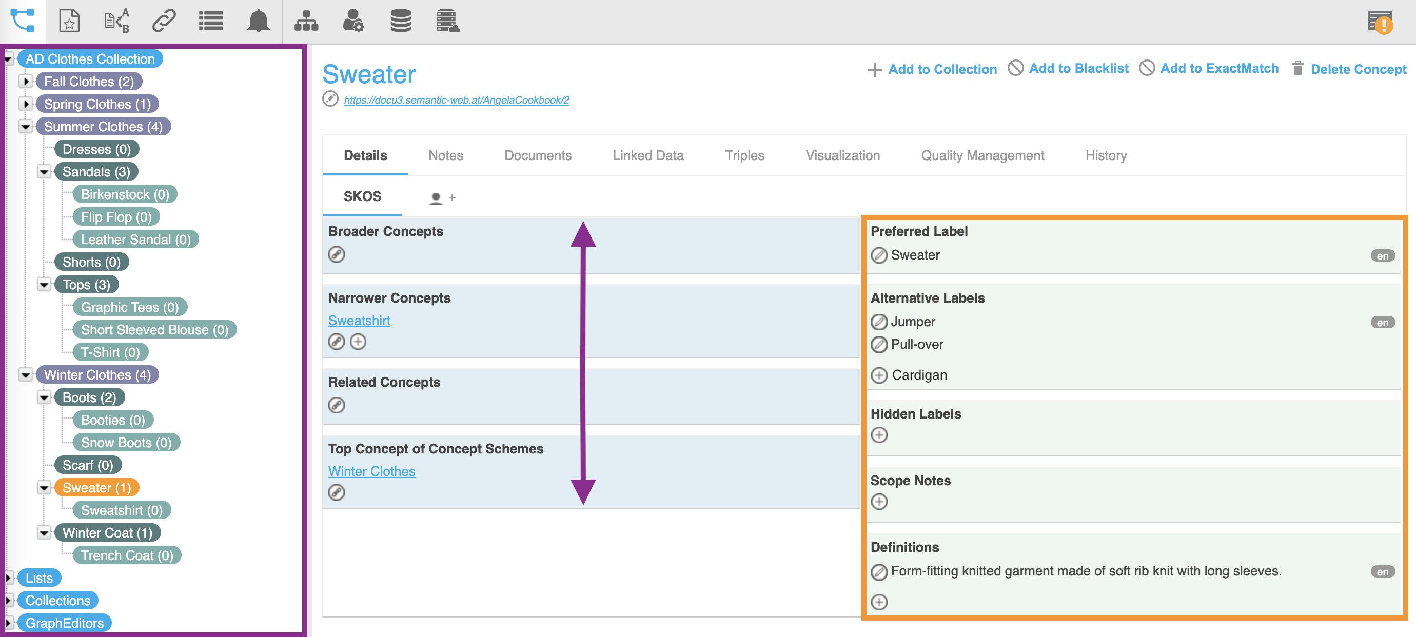This screenshot has height=637, width=1416.
Task: Expand the Lists tree node
Action: point(9,578)
